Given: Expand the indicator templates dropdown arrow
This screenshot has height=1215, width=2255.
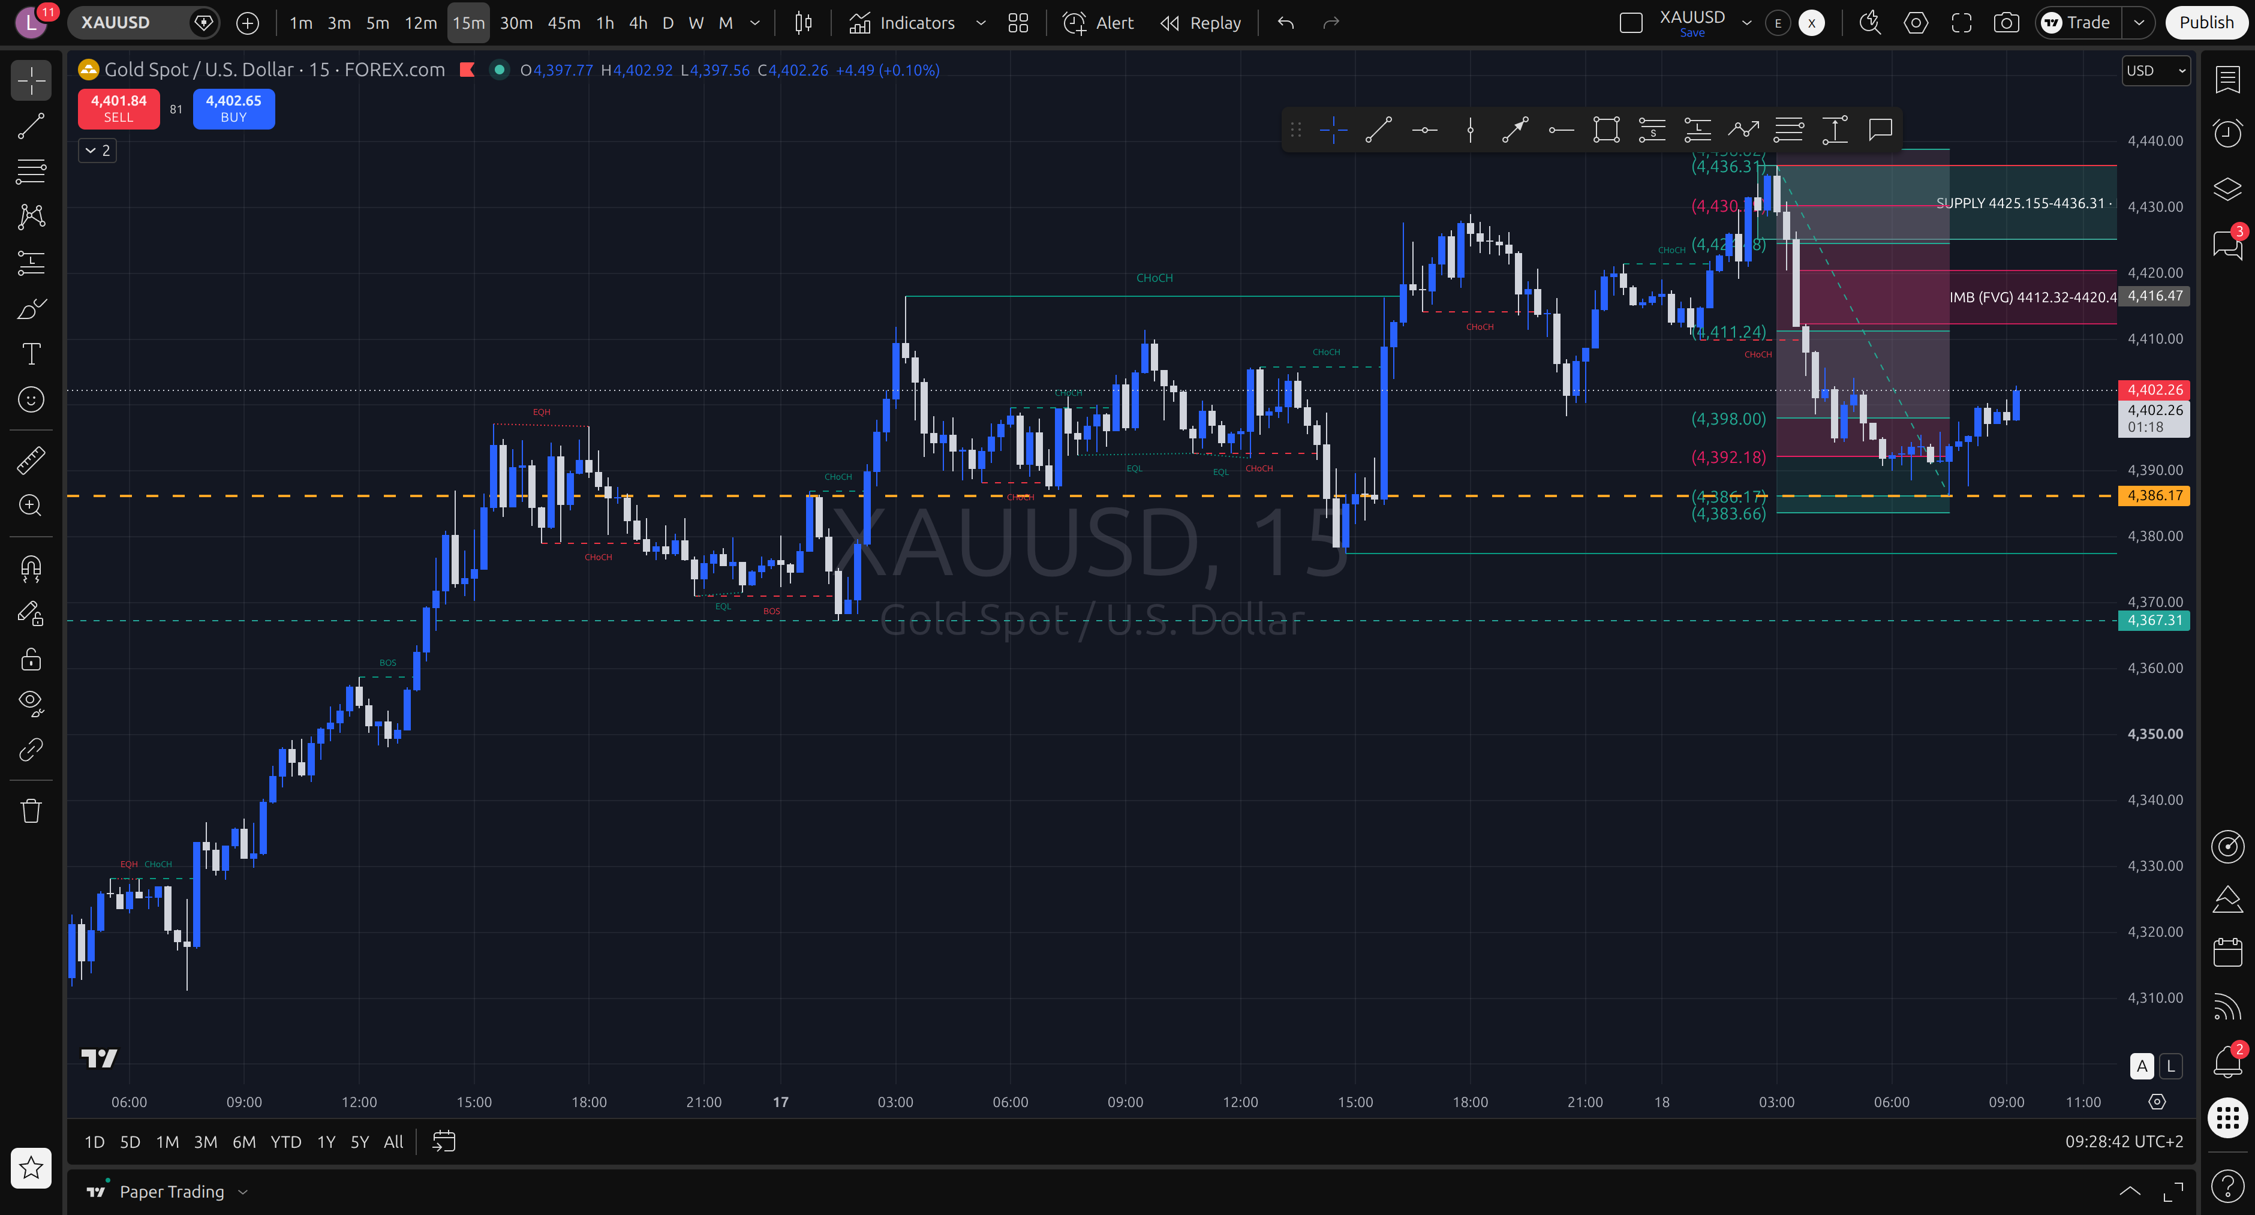Looking at the screenshot, I should (981, 23).
